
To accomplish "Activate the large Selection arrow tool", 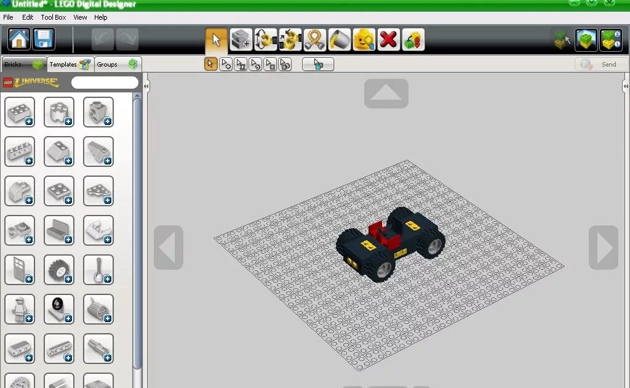I will pos(216,40).
